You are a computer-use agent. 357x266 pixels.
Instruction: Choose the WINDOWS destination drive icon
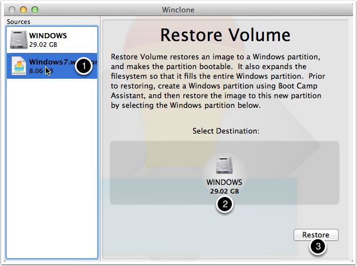coord(224,166)
